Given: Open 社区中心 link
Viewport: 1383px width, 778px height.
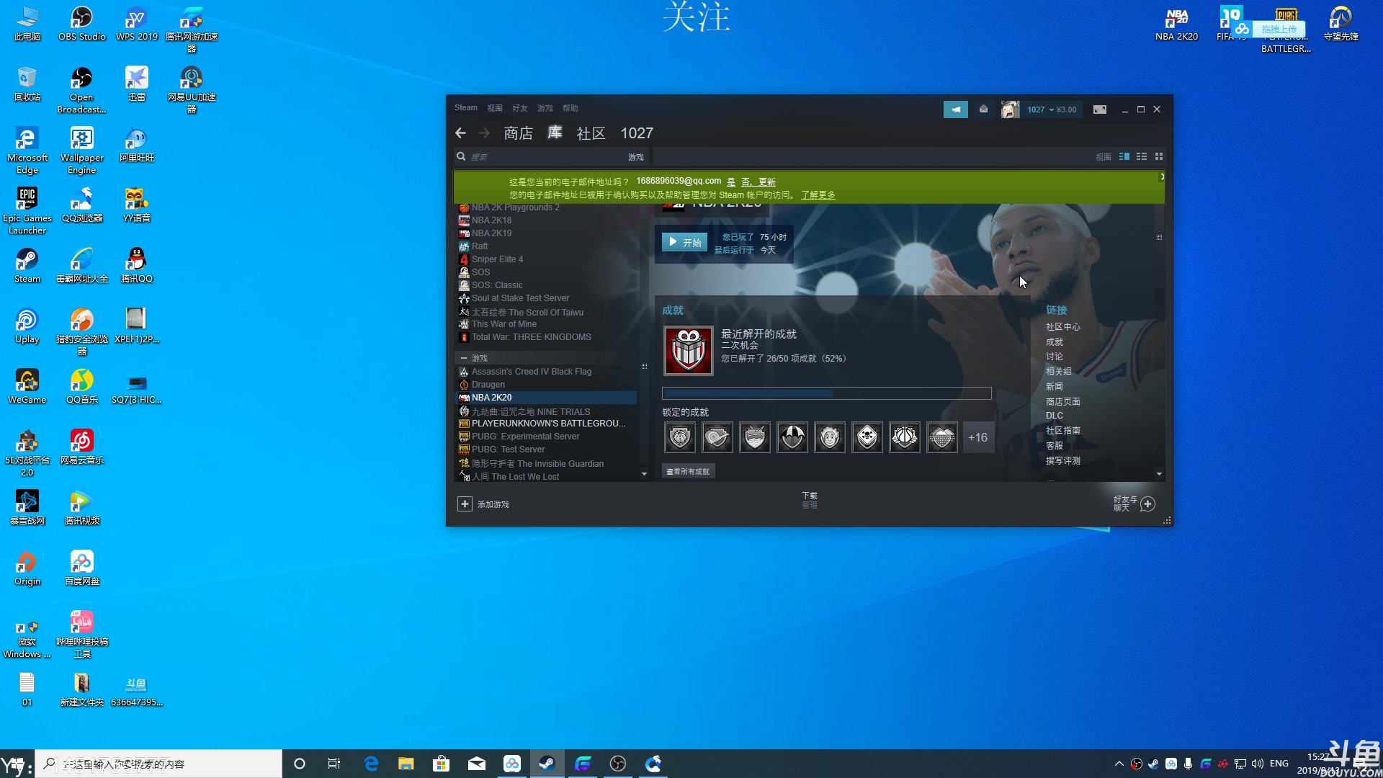Looking at the screenshot, I should [1063, 327].
